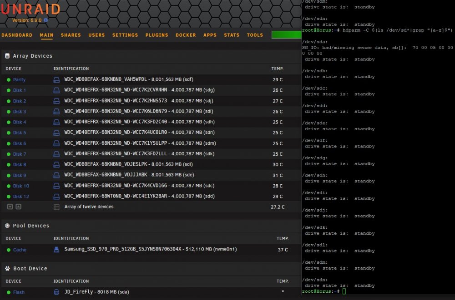The width and height of the screenshot is (455, 300).
Task: Click the version info icon
Action: point(46,20)
